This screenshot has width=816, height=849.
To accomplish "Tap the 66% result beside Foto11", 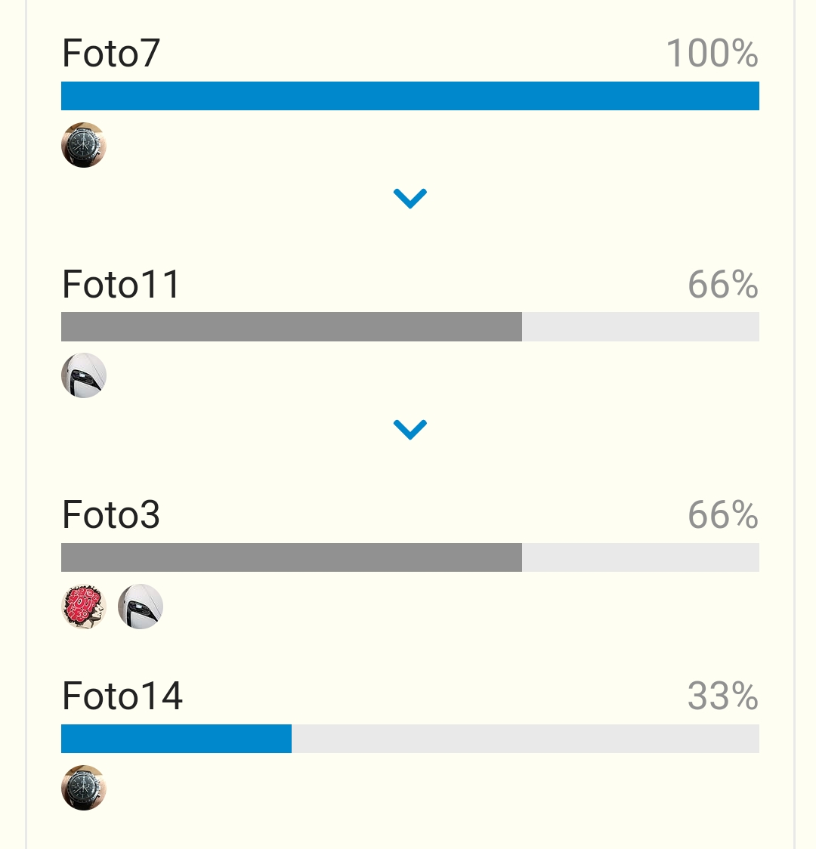I will (723, 284).
